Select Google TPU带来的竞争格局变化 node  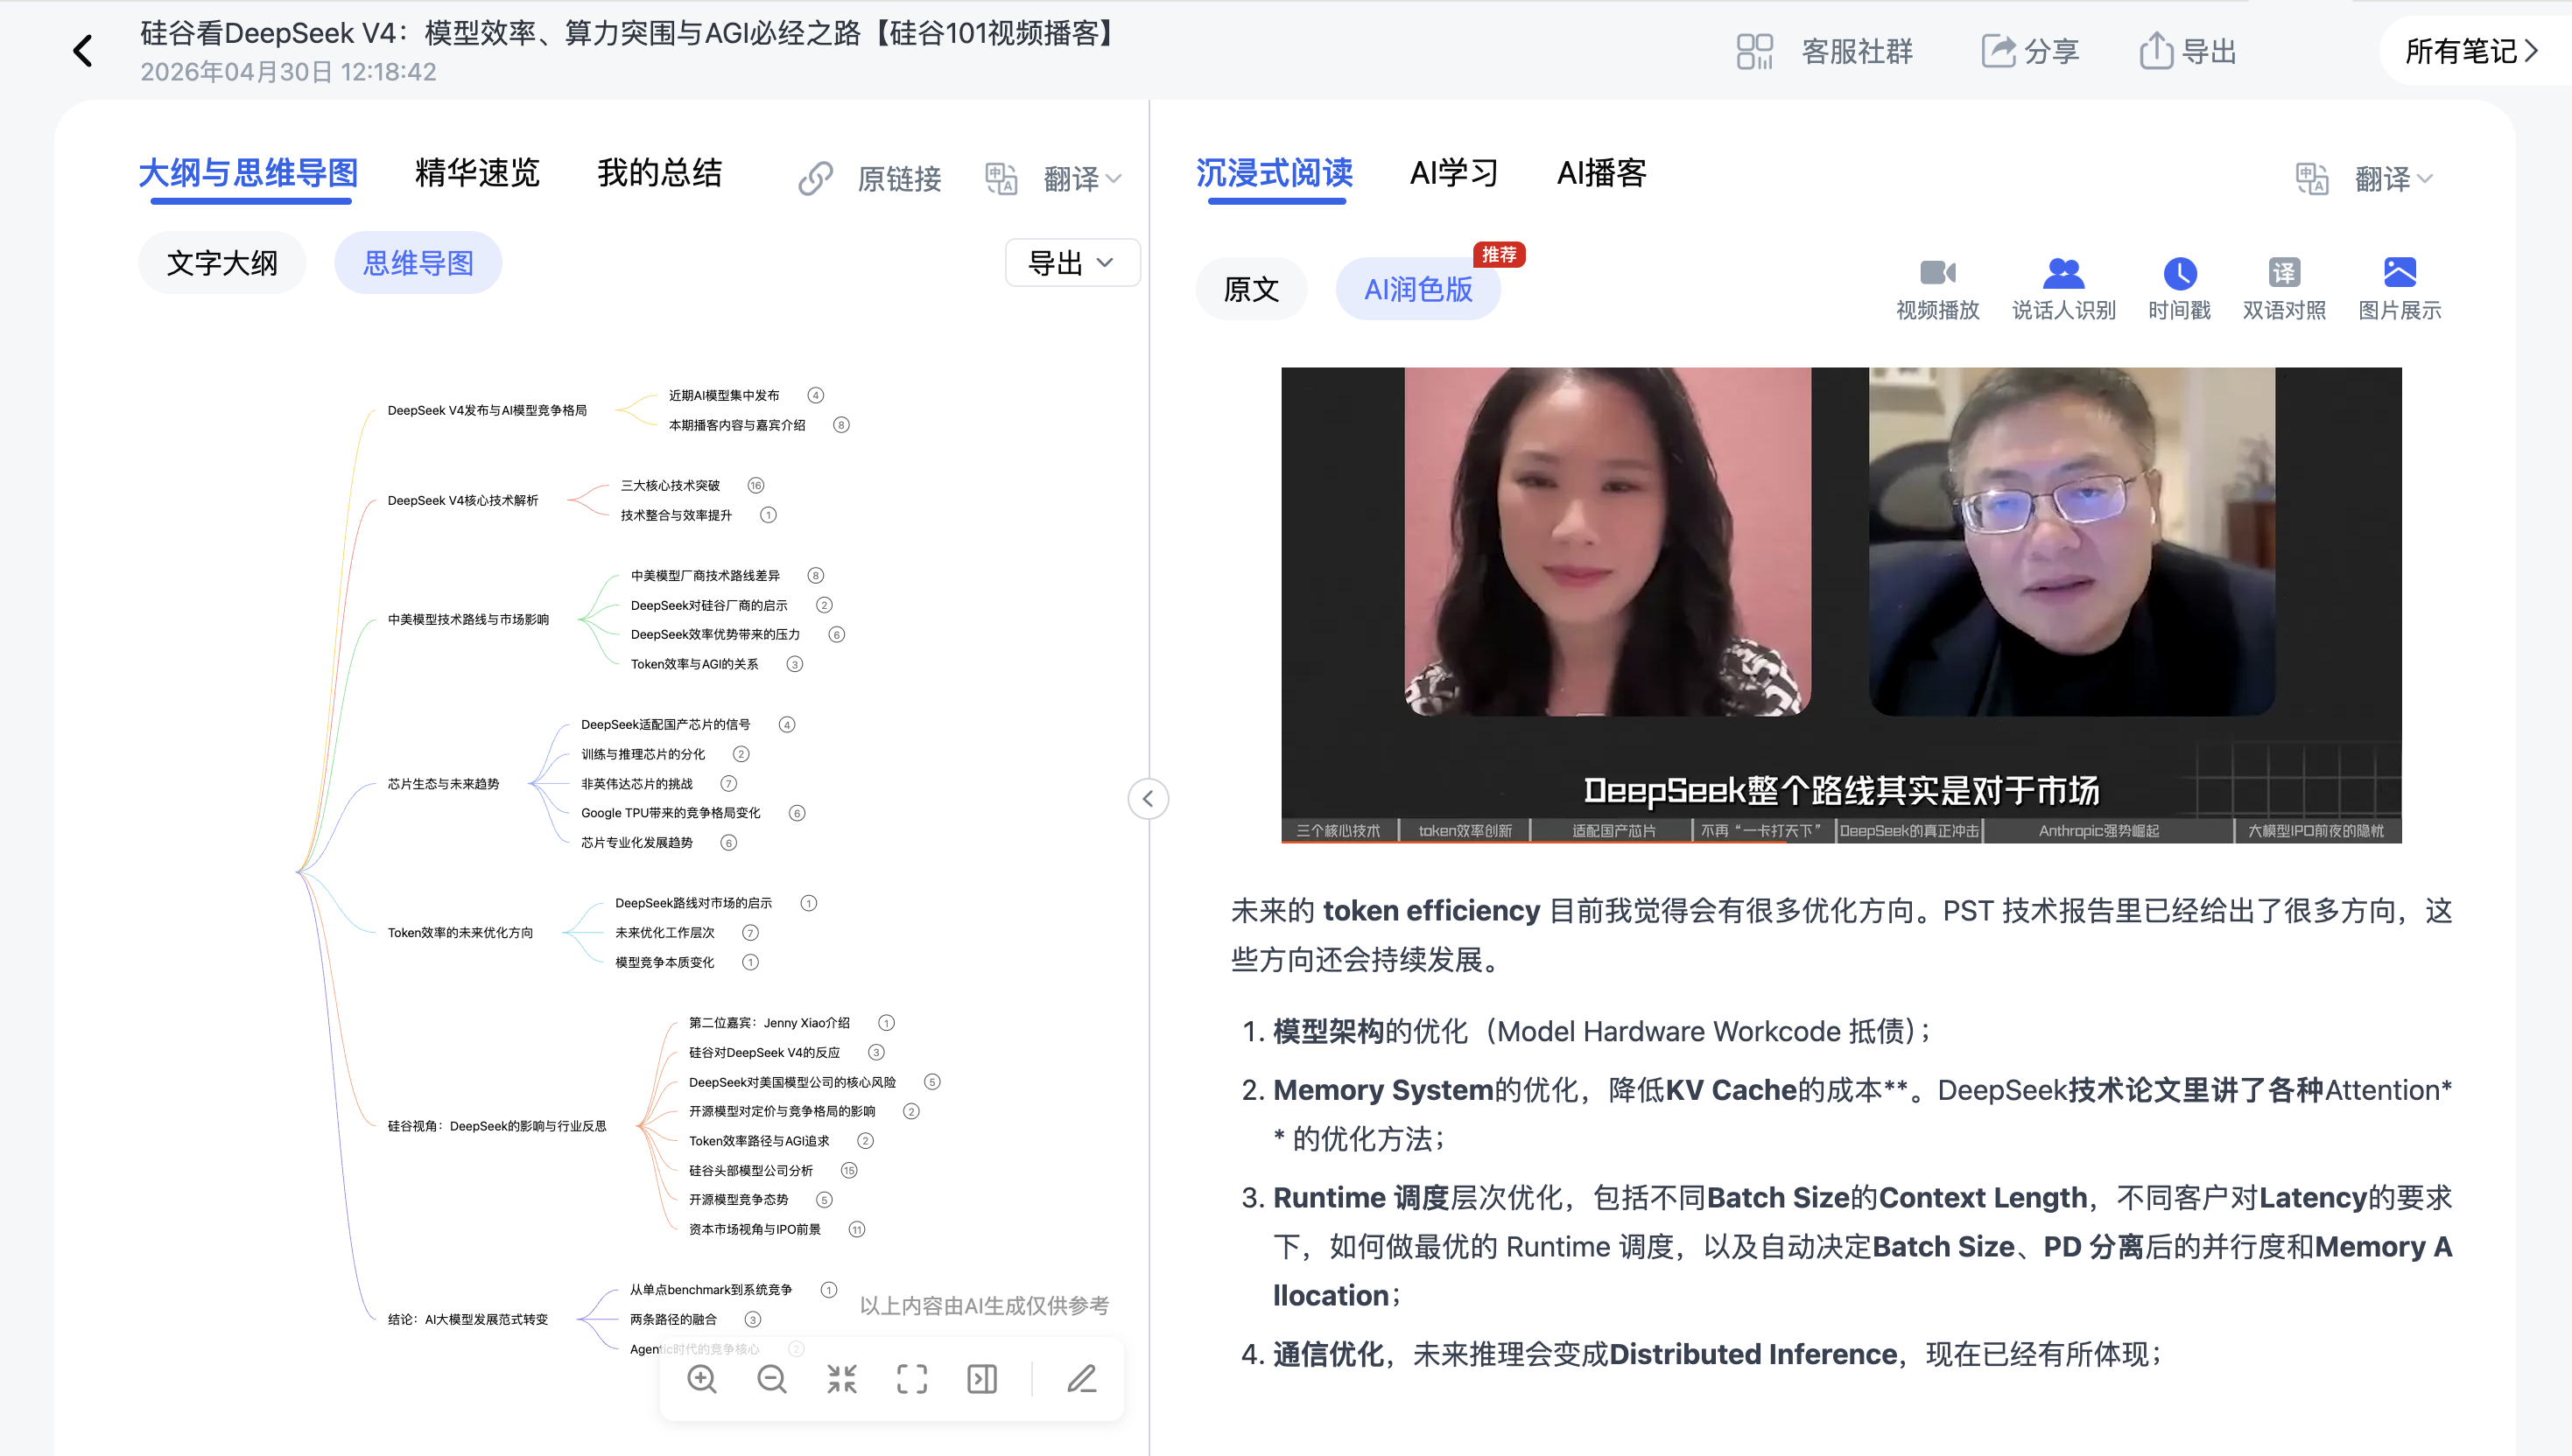671,813
